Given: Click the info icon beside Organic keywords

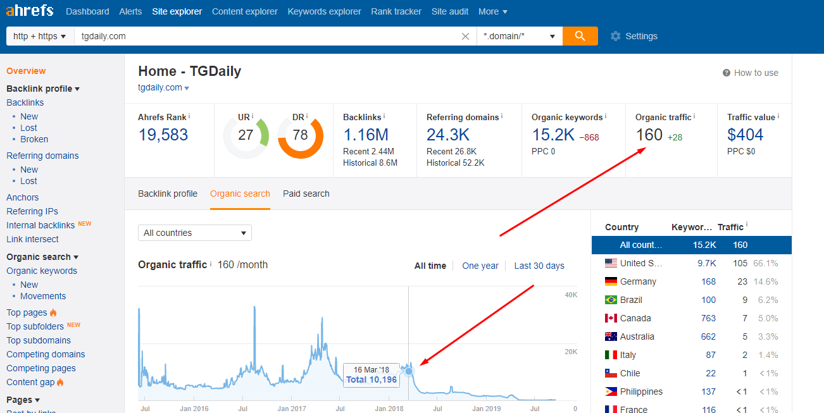Looking at the screenshot, I should coord(606,116).
